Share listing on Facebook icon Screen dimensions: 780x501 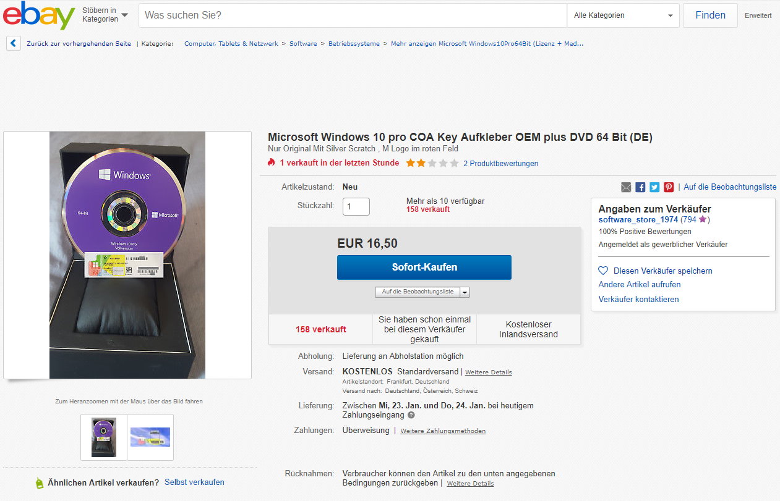[640, 187]
